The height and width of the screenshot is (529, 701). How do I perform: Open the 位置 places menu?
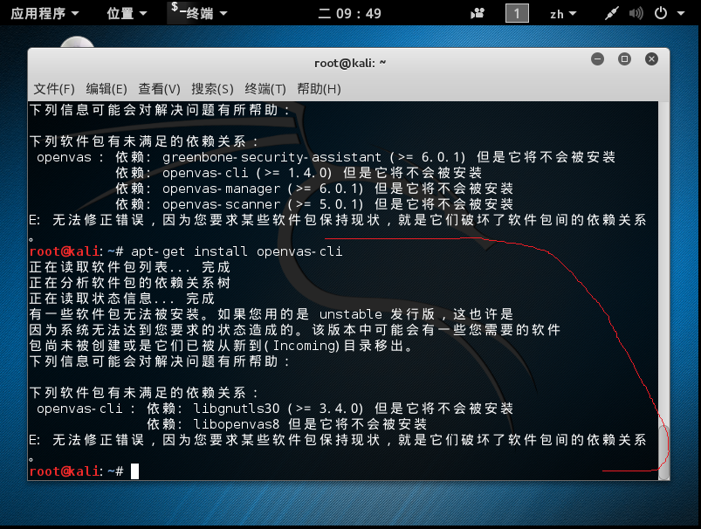tap(127, 13)
